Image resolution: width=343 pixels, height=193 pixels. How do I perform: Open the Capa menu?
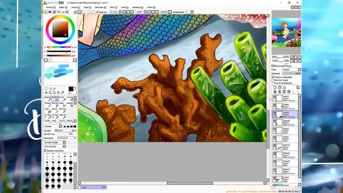coord(87,8)
